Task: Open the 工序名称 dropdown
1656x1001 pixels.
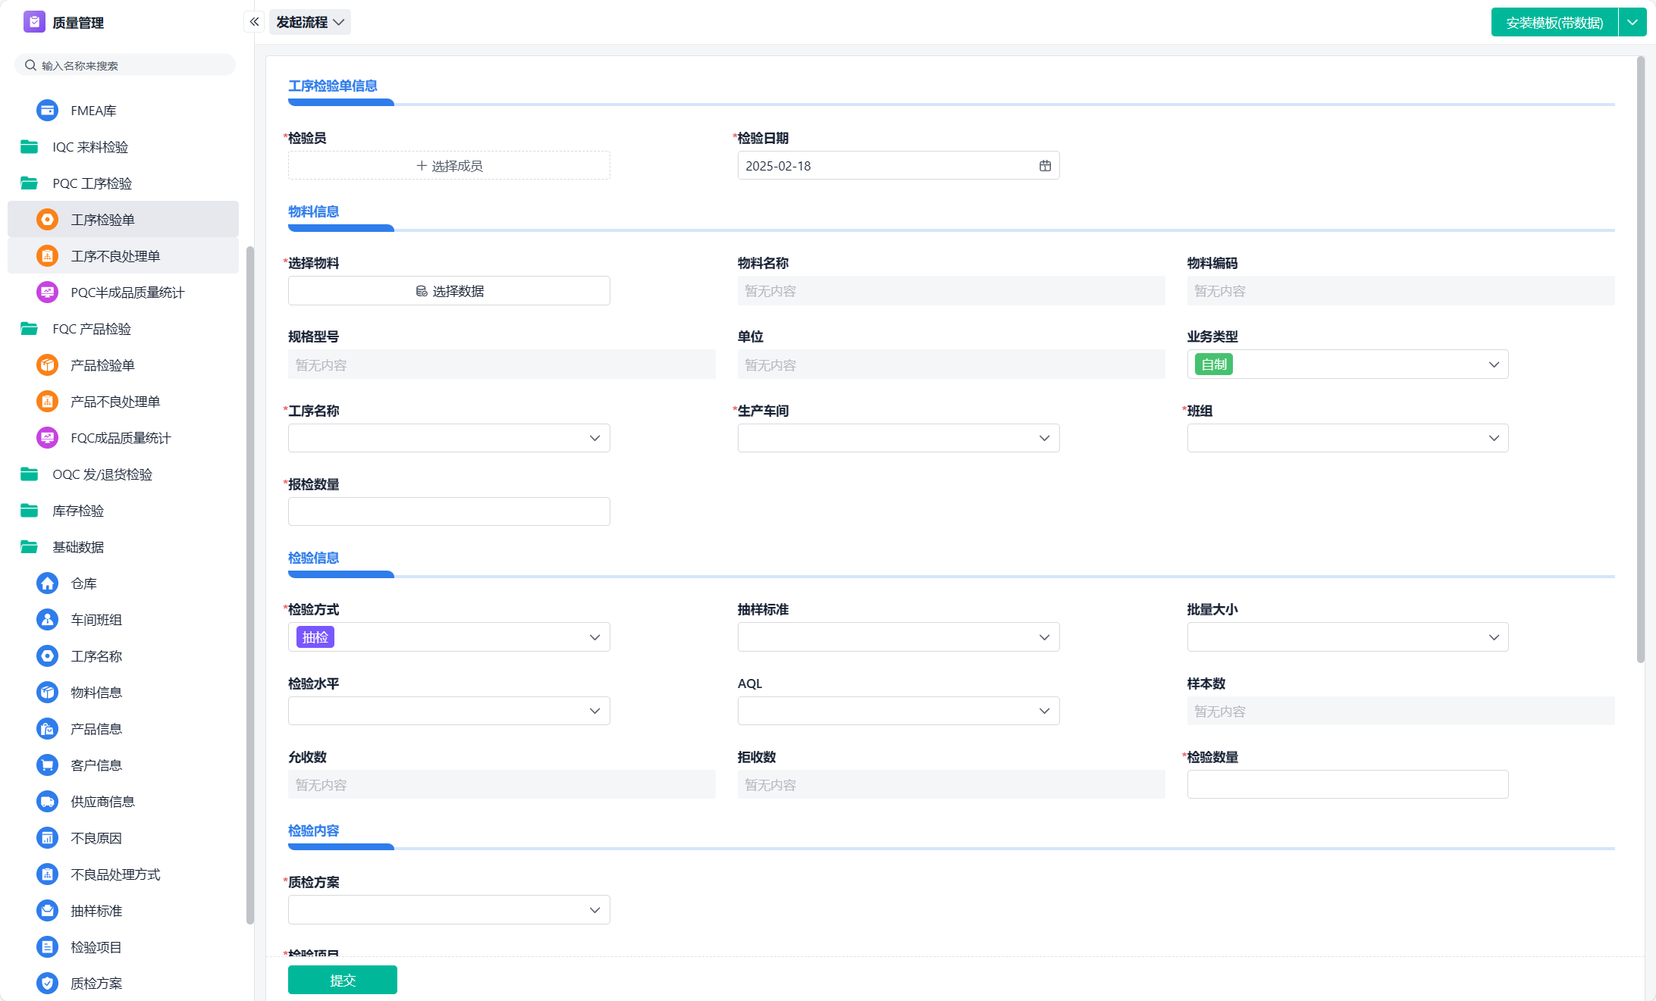Action: pos(449,438)
